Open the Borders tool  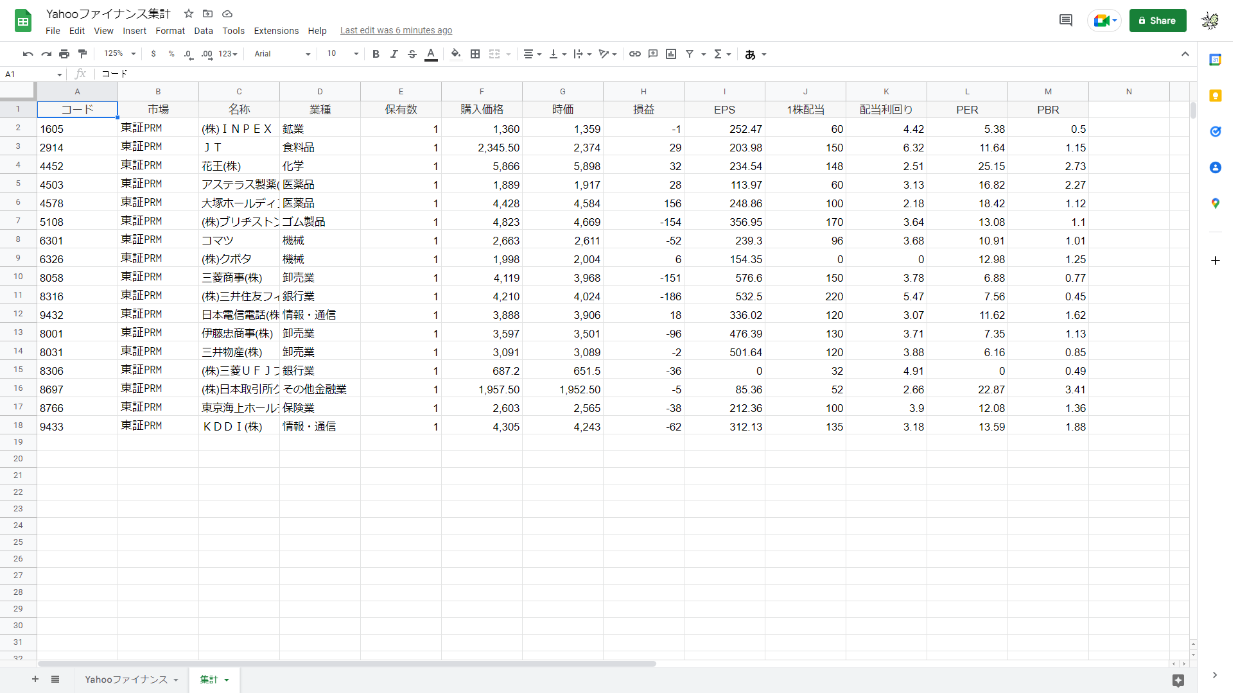tap(475, 54)
